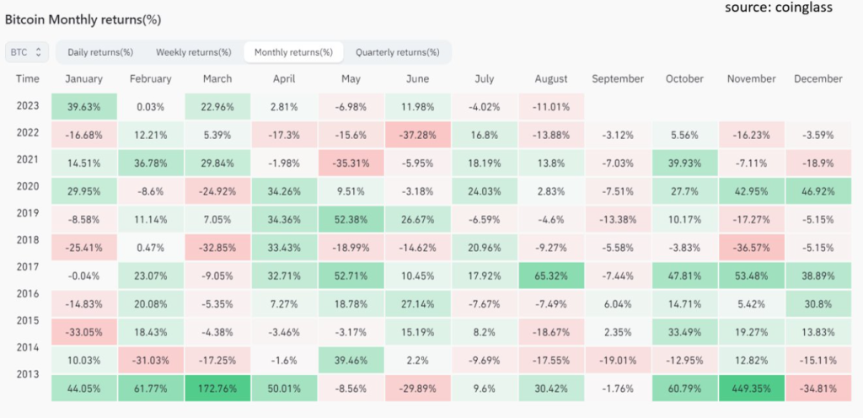Click the 52.71% May 2017 cell
The height and width of the screenshot is (418, 863).
tap(351, 274)
